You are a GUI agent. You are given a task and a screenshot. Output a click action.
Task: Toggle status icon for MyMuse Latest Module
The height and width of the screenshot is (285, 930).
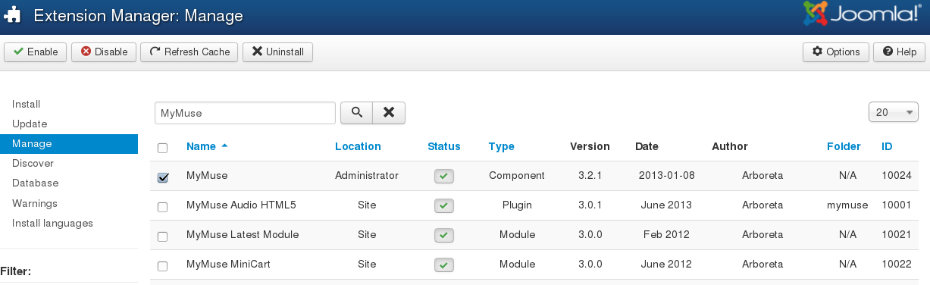[444, 235]
